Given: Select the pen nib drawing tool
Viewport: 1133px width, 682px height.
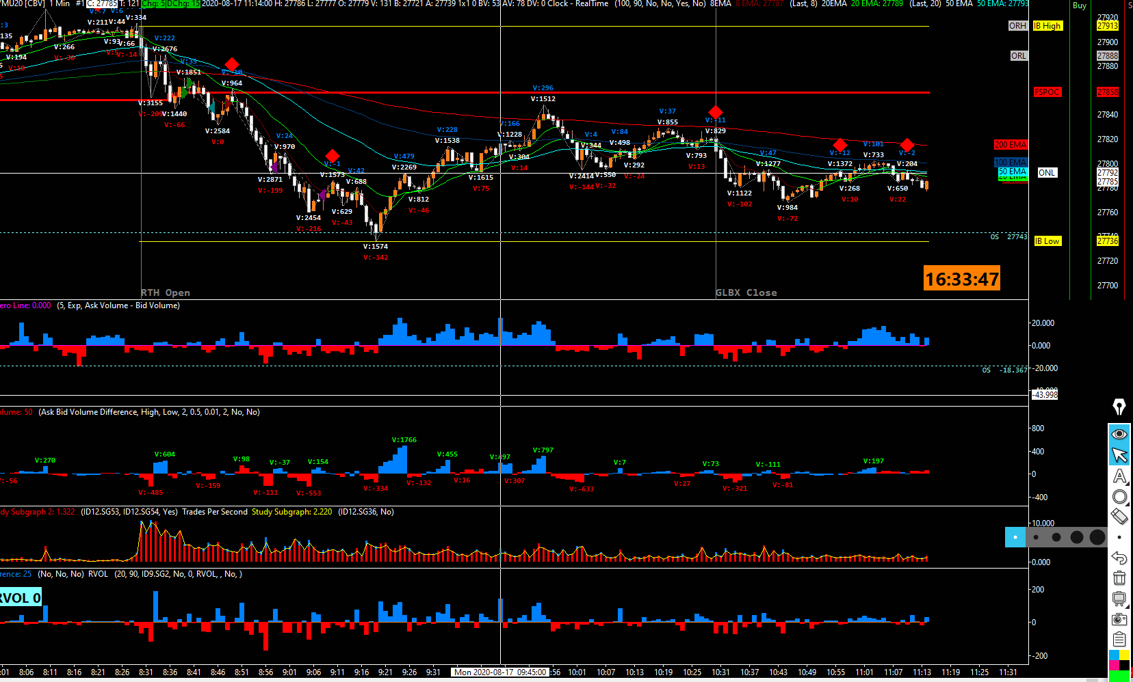Looking at the screenshot, I should (1119, 407).
